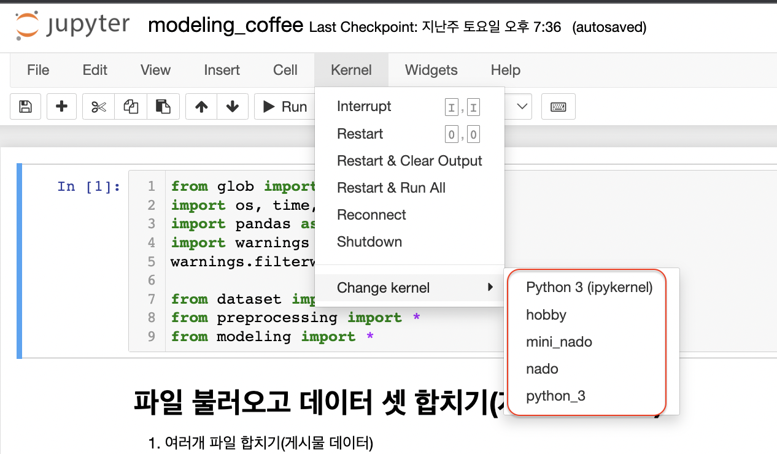Select the mini_nado kernel

[x=559, y=342]
